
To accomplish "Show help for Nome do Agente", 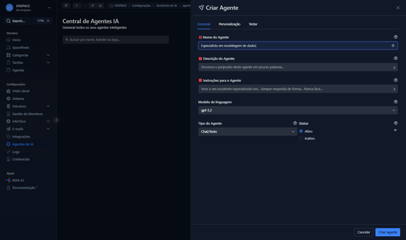I will click(395, 37).
